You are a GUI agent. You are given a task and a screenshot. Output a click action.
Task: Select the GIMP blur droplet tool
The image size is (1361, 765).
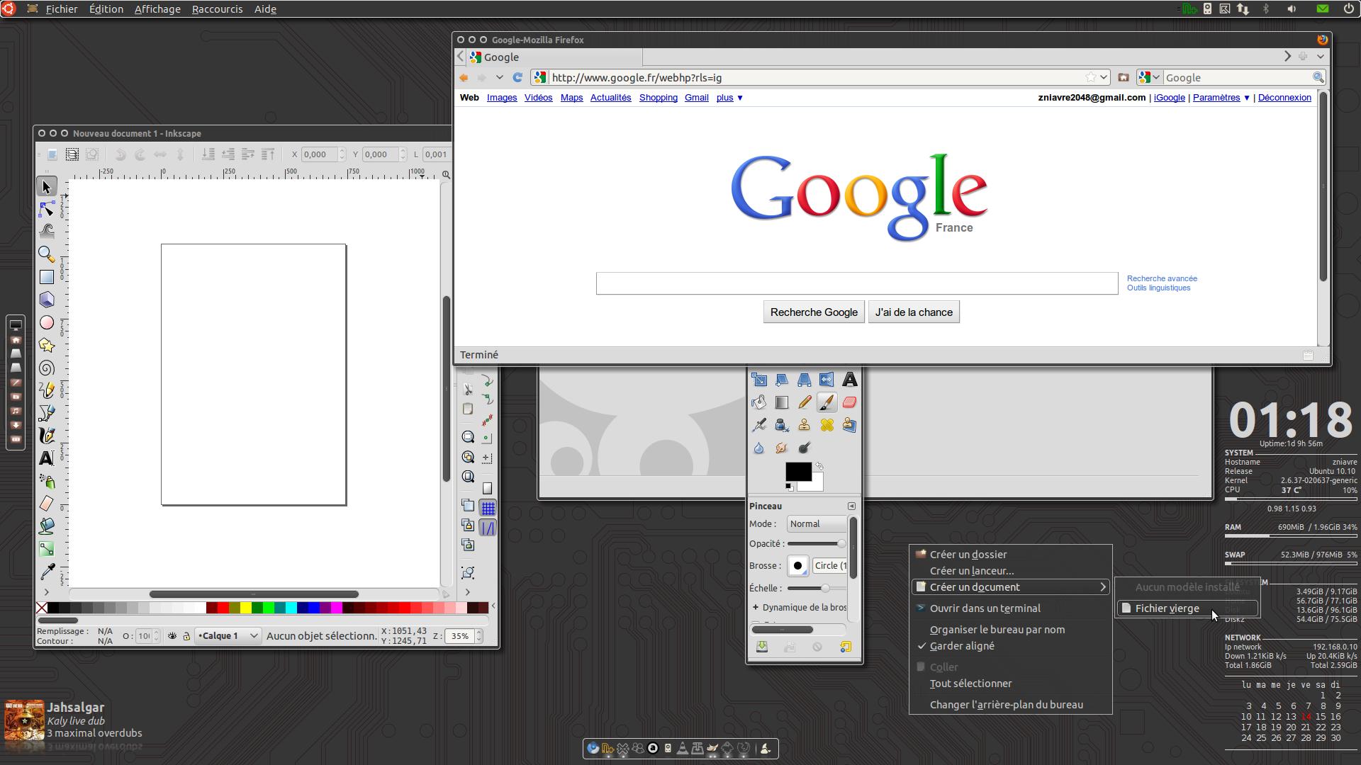click(758, 448)
